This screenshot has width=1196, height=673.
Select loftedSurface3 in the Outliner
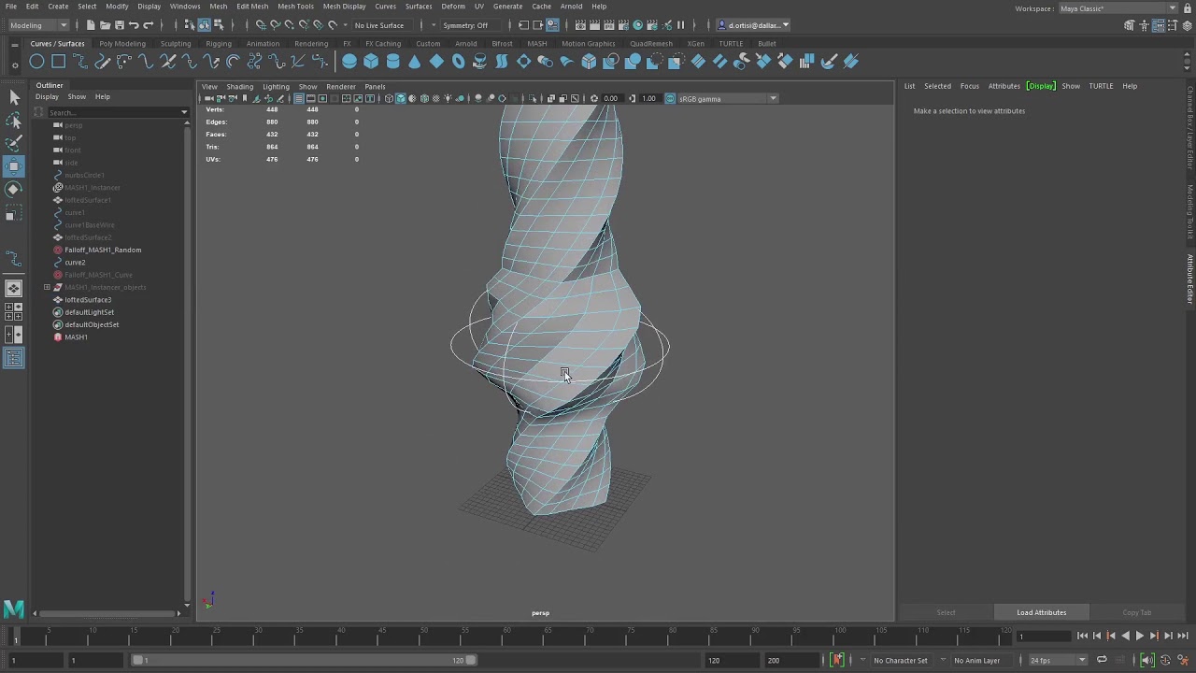click(88, 300)
